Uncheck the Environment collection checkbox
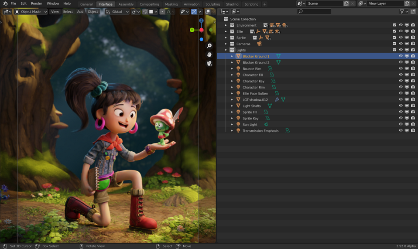This screenshot has height=249, width=418. pyautogui.click(x=394, y=25)
